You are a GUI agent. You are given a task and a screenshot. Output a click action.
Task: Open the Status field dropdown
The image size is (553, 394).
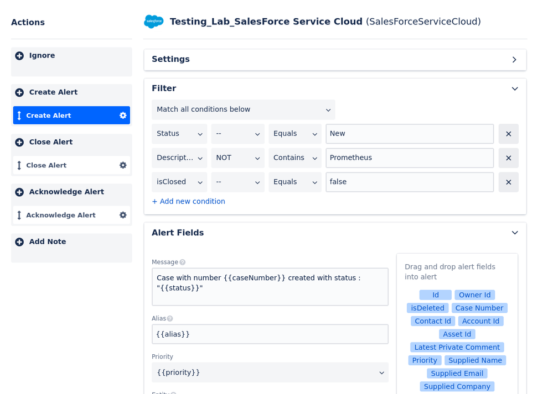[179, 134]
